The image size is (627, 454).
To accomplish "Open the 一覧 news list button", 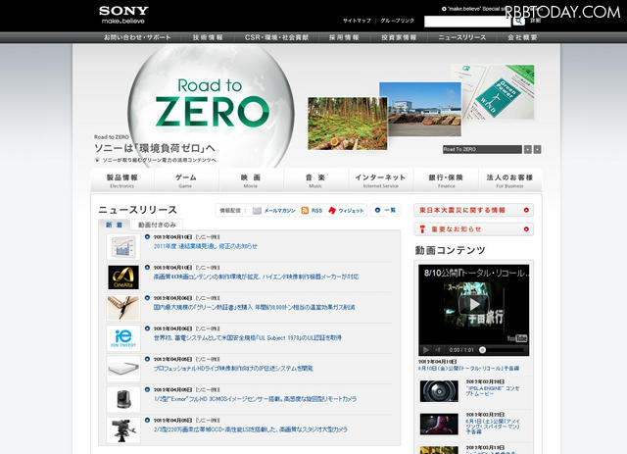I will pyautogui.click(x=385, y=210).
